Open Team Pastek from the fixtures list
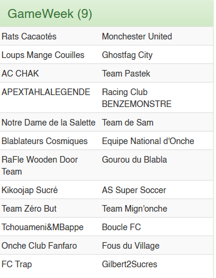216x278 pixels. coord(126,74)
